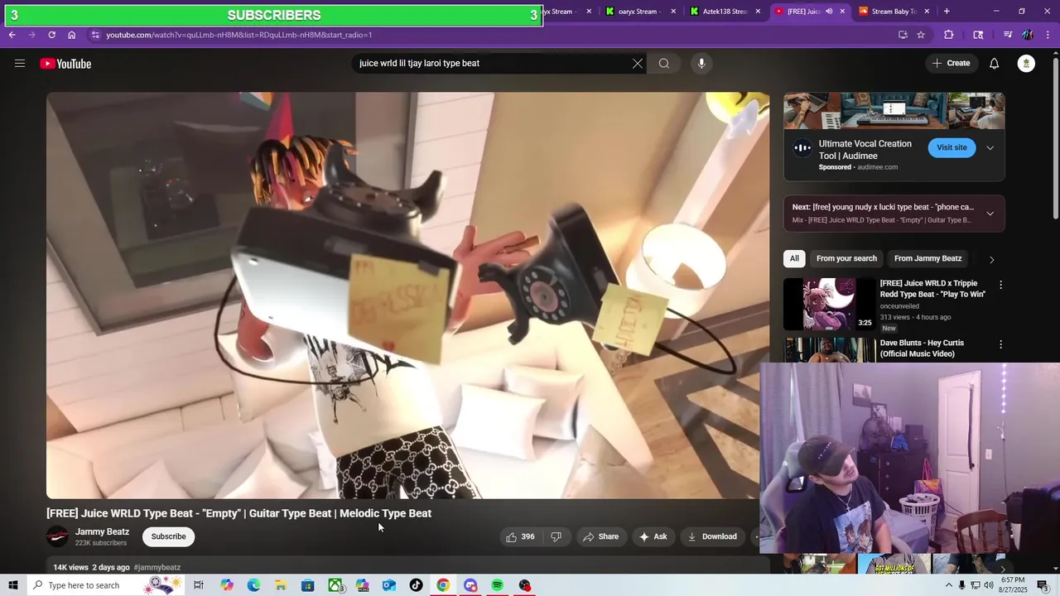1060x596 pixels.
Task: Select the From your search chip
Action: coord(846,258)
